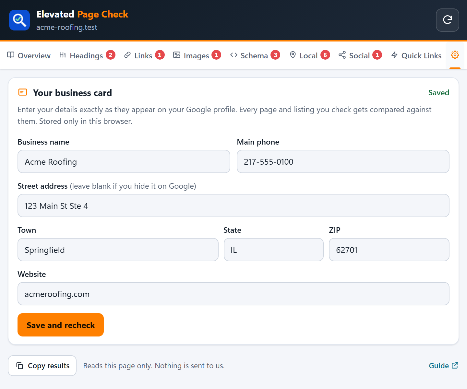Open the Social tab
467x389 pixels.
point(360,55)
